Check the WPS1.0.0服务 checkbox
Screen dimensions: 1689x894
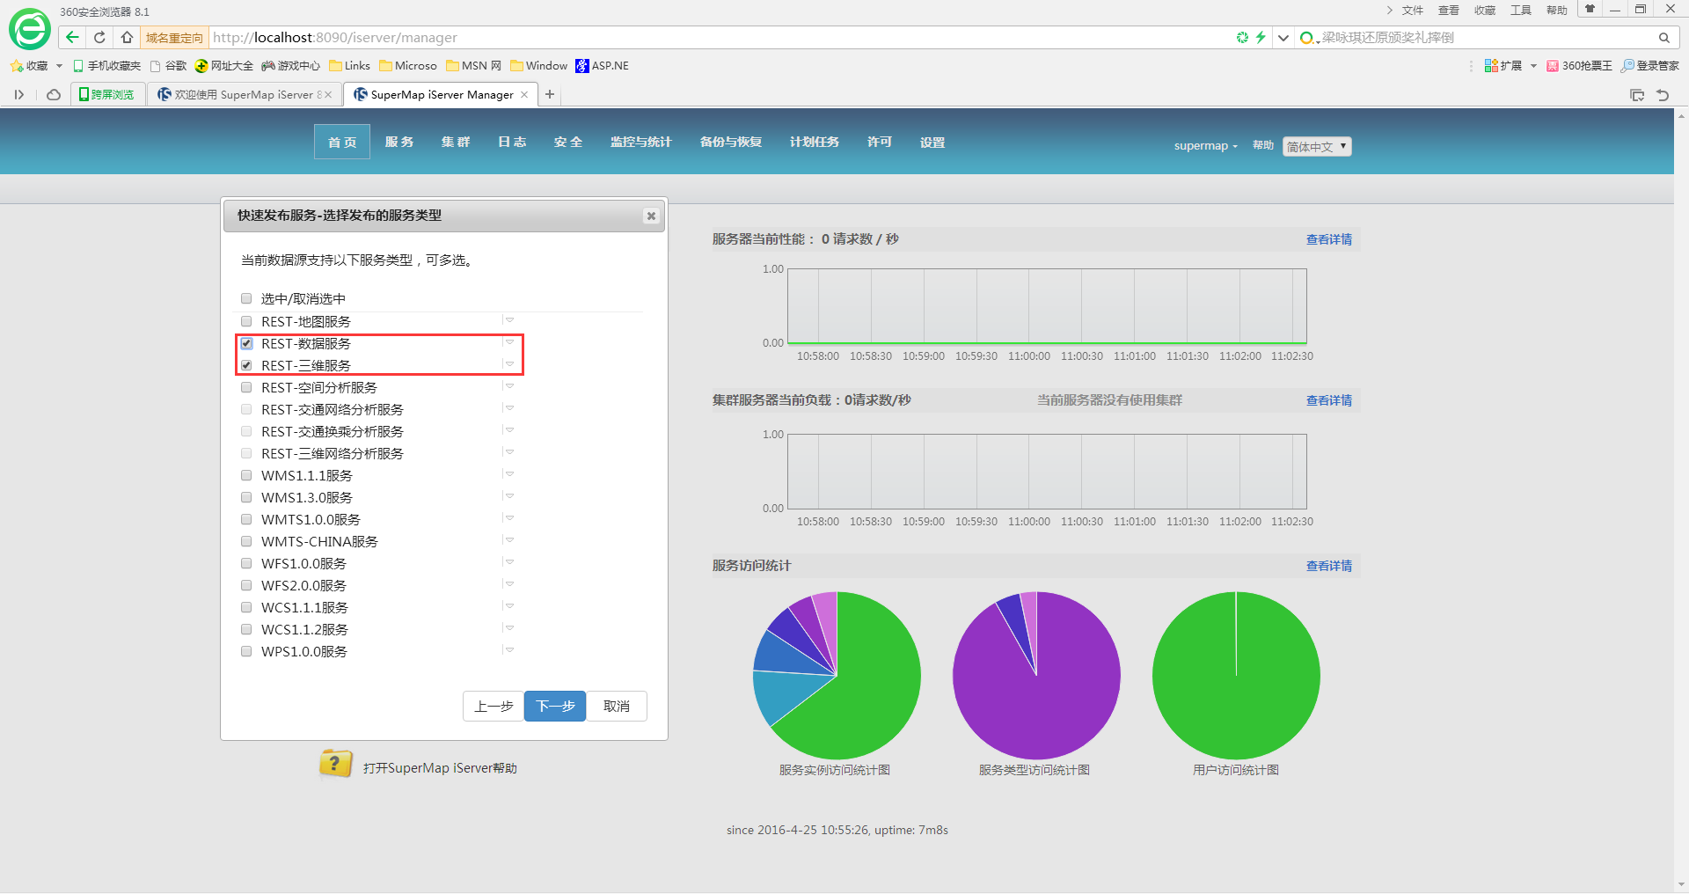[246, 651]
